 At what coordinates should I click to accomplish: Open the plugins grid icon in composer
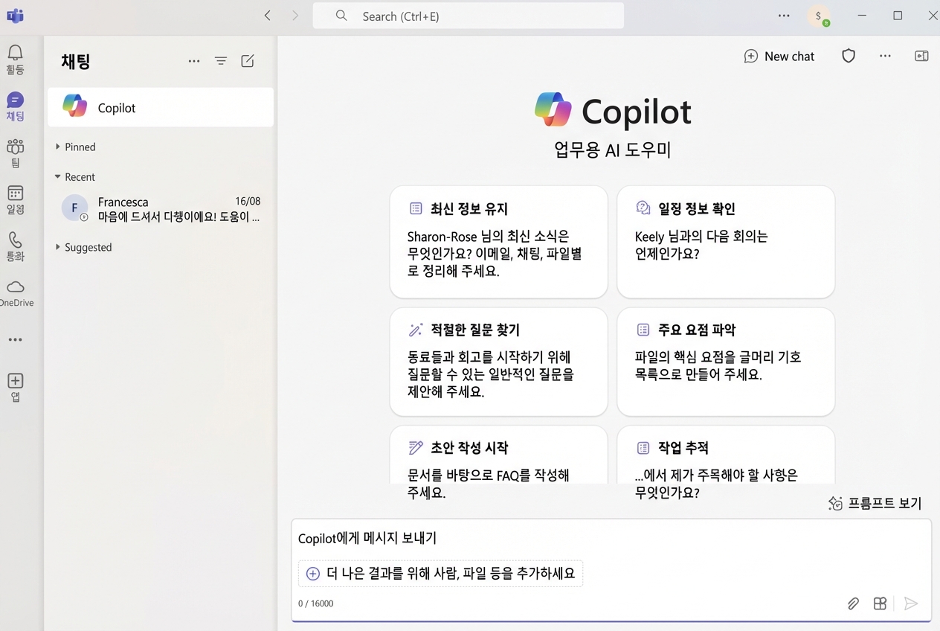[880, 603]
